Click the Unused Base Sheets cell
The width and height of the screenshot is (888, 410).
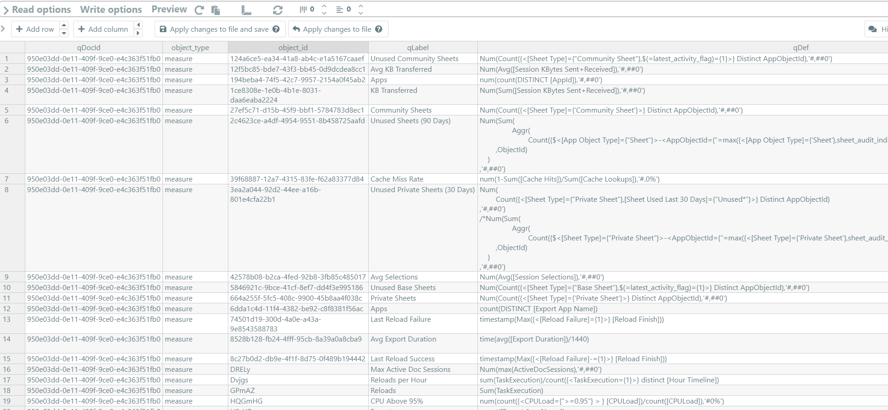423,288
